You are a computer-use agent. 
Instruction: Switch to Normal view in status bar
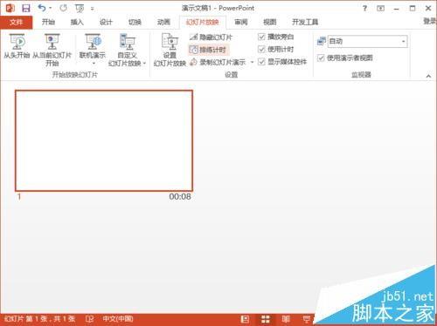tap(245, 319)
